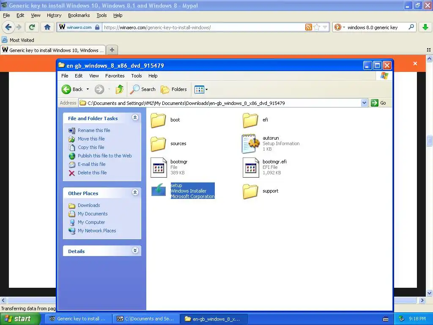Switch to 7-Zip taskbar window
Screen dimensions: 433x325
146,319
